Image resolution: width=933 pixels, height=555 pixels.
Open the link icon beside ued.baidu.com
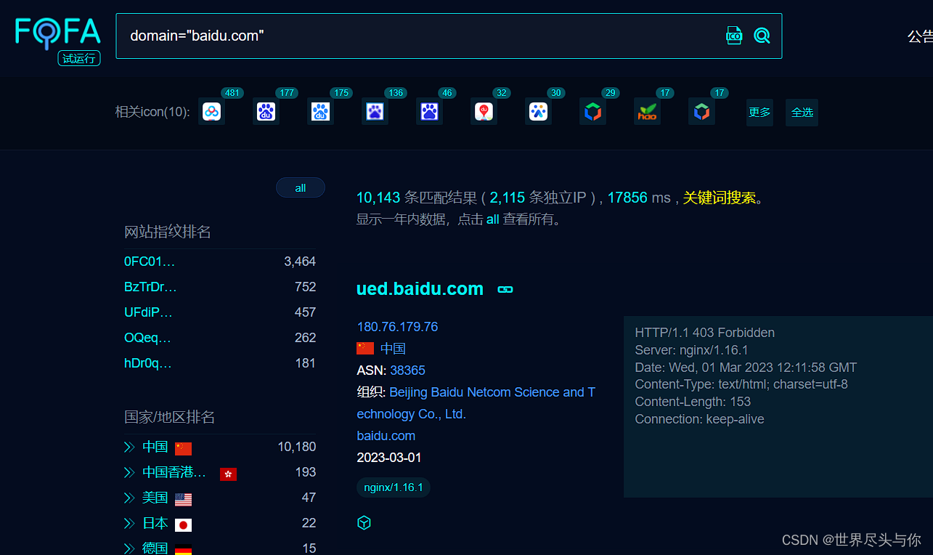505,289
